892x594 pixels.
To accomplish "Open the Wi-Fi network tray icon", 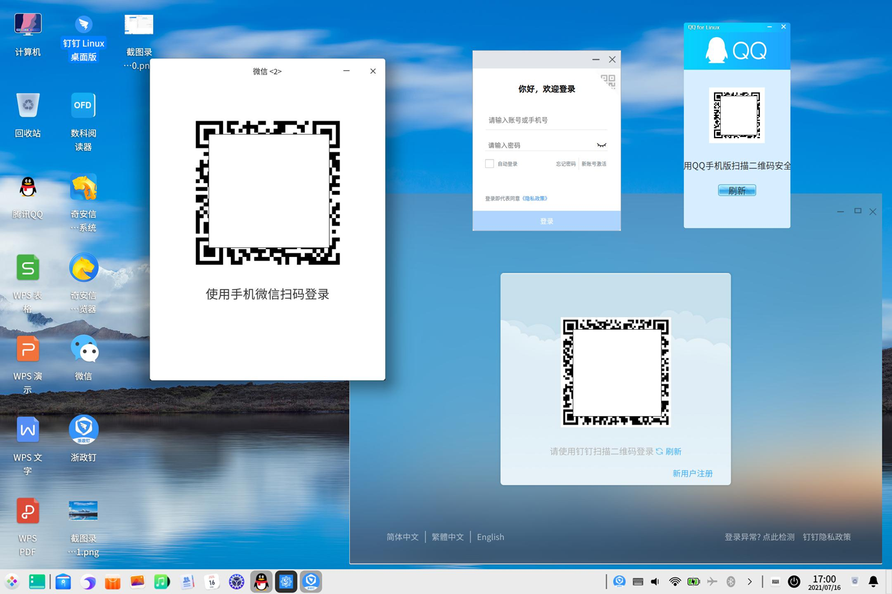I will pos(674,581).
